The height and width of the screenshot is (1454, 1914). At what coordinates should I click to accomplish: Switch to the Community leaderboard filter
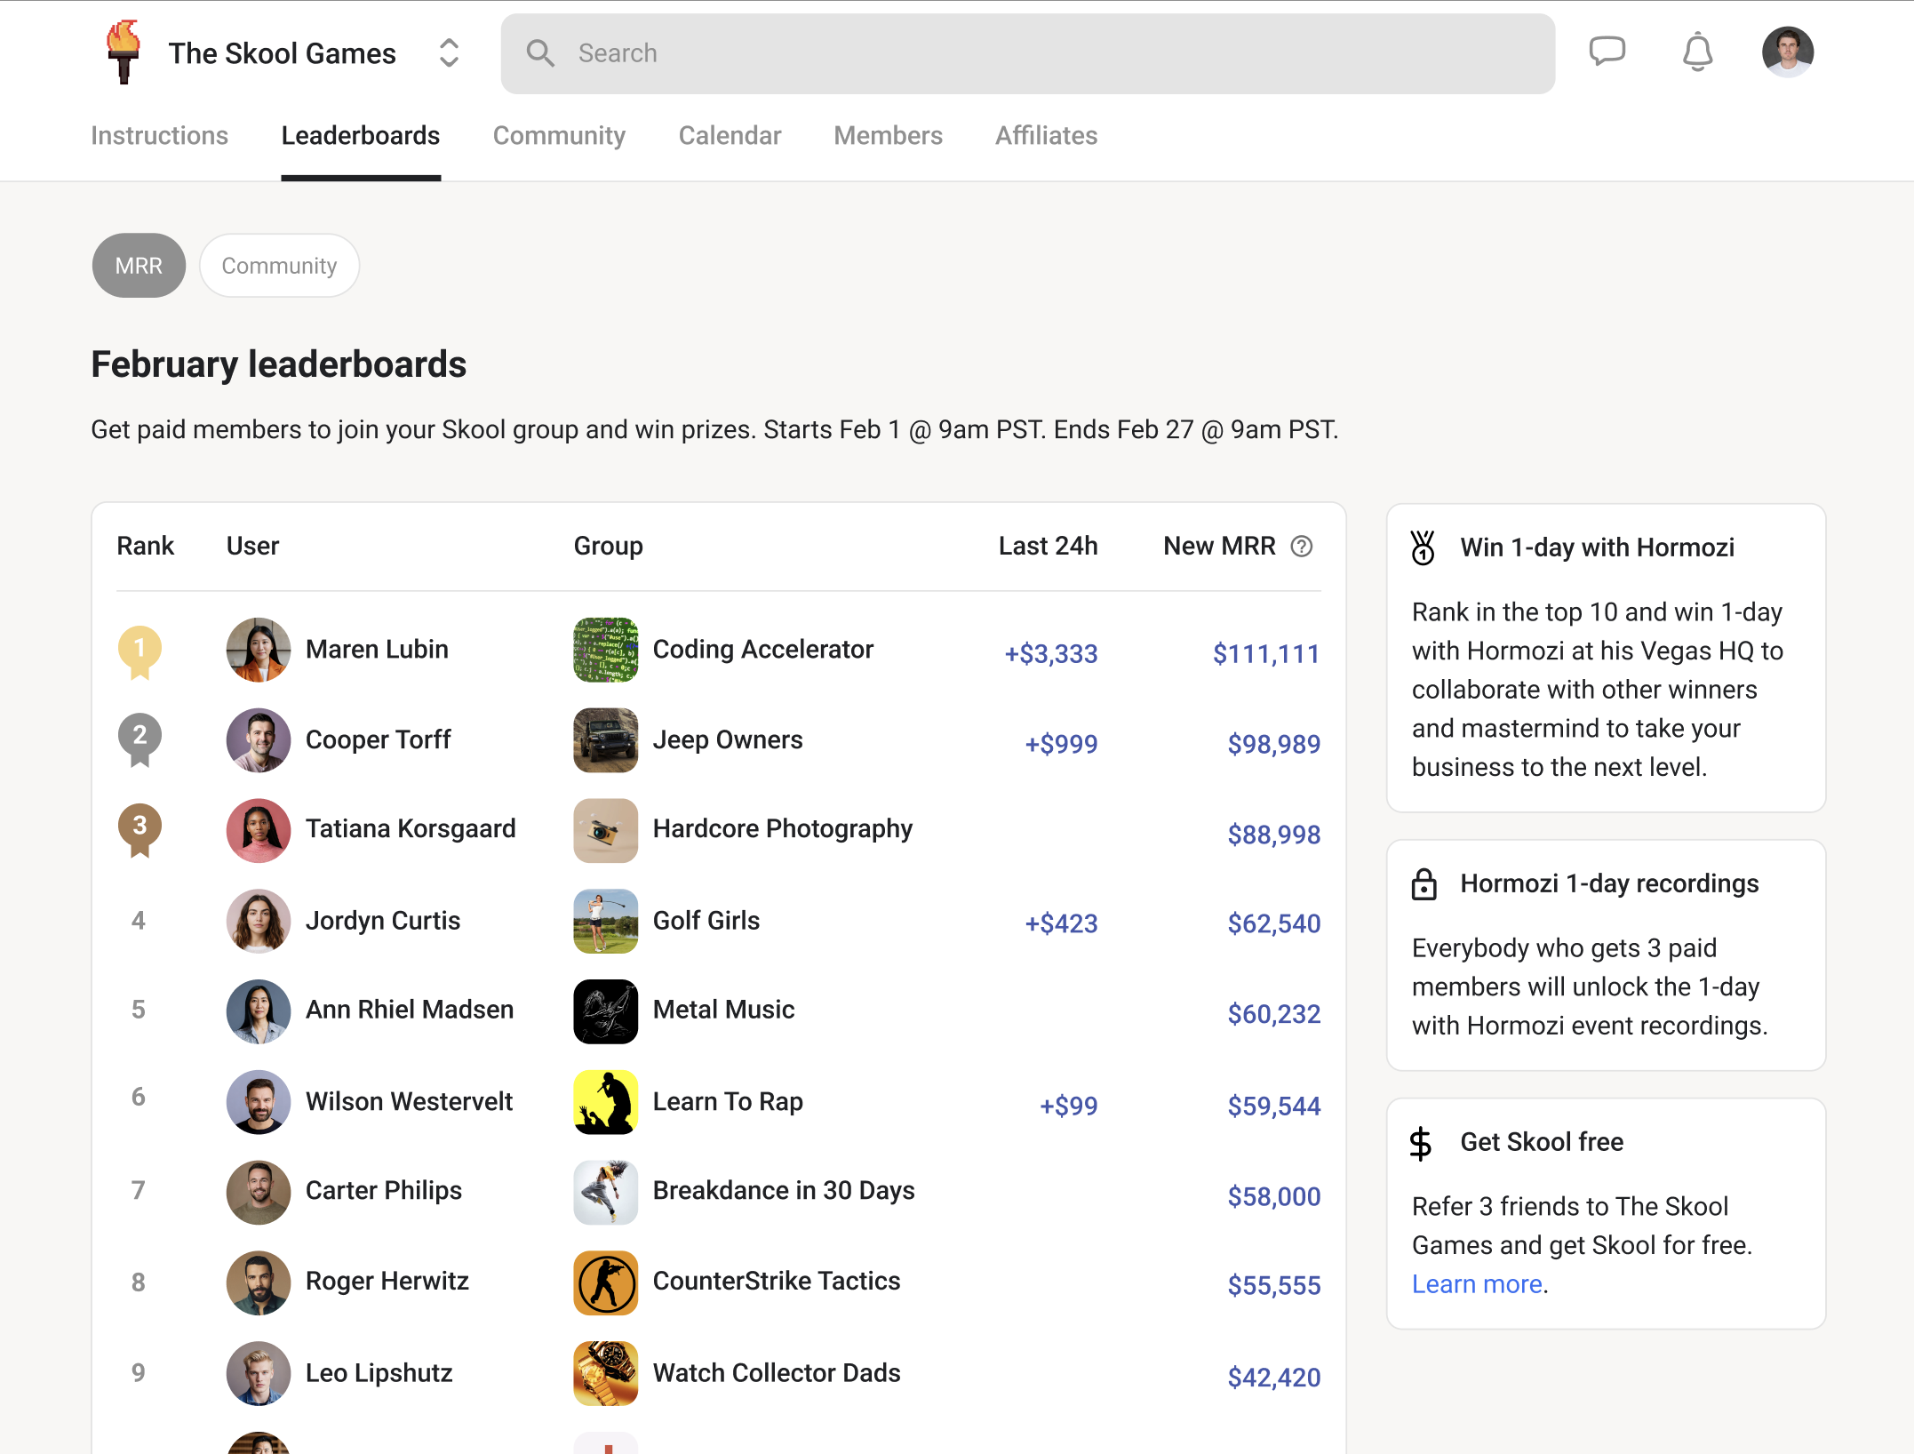coord(279,266)
